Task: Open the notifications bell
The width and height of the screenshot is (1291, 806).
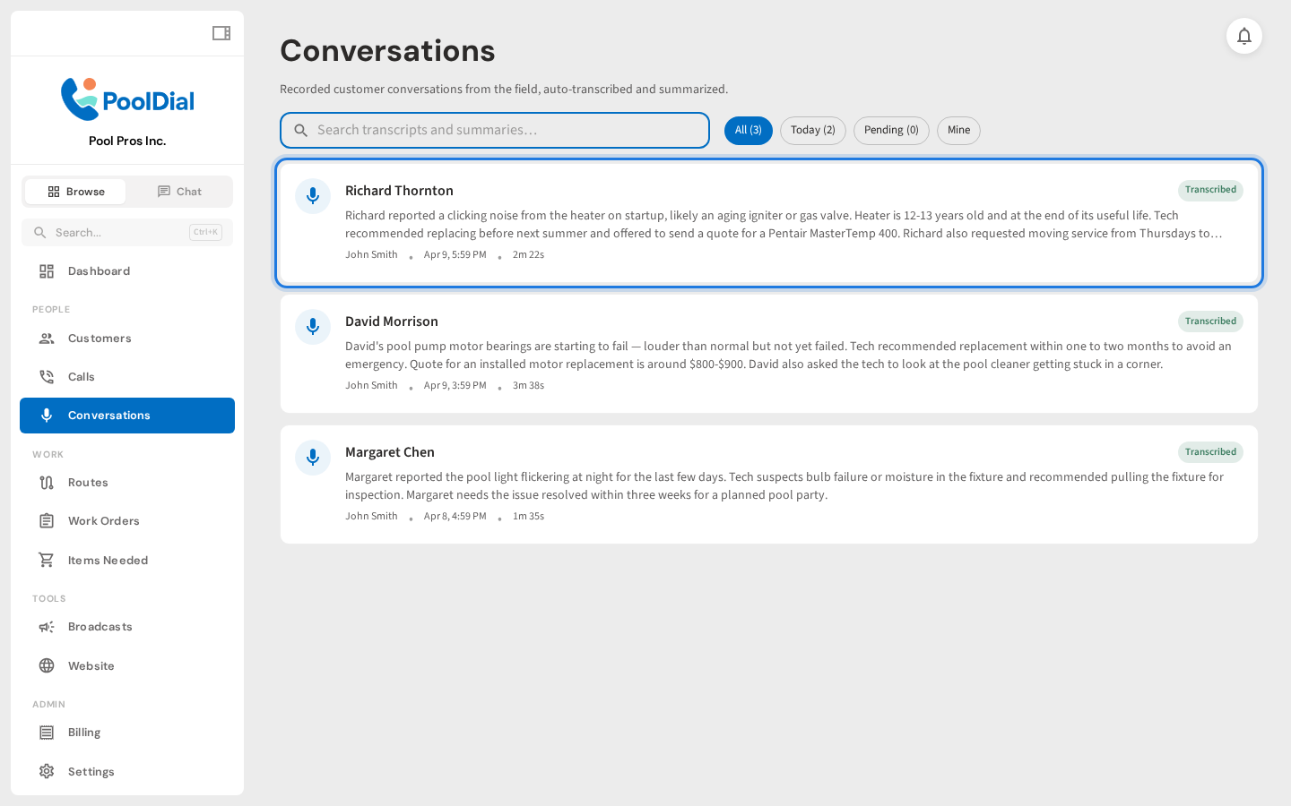Action: coord(1244,36)
